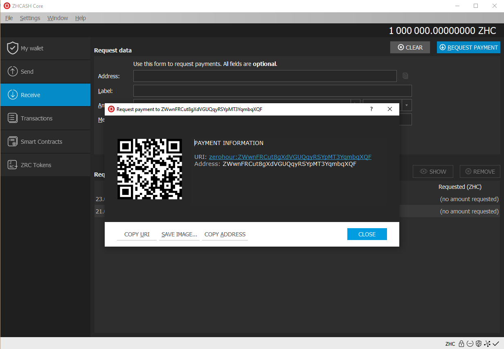Click into the Label input field
Screen dimensions: 504x349
(x=272, y=91)
